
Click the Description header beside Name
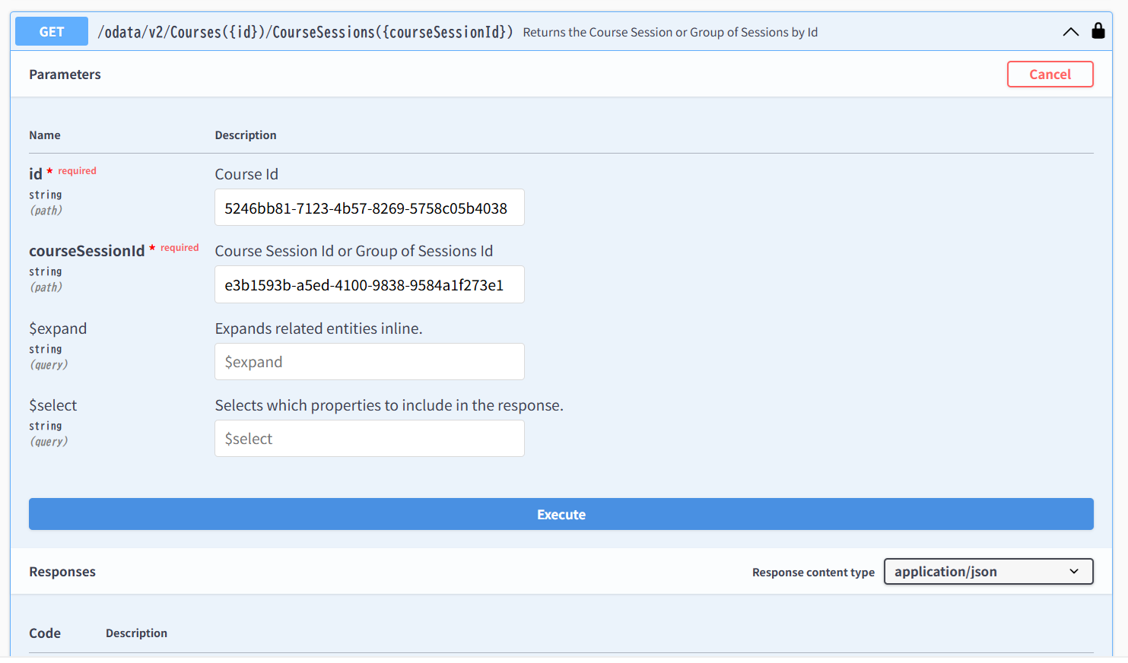pos(246,135)
